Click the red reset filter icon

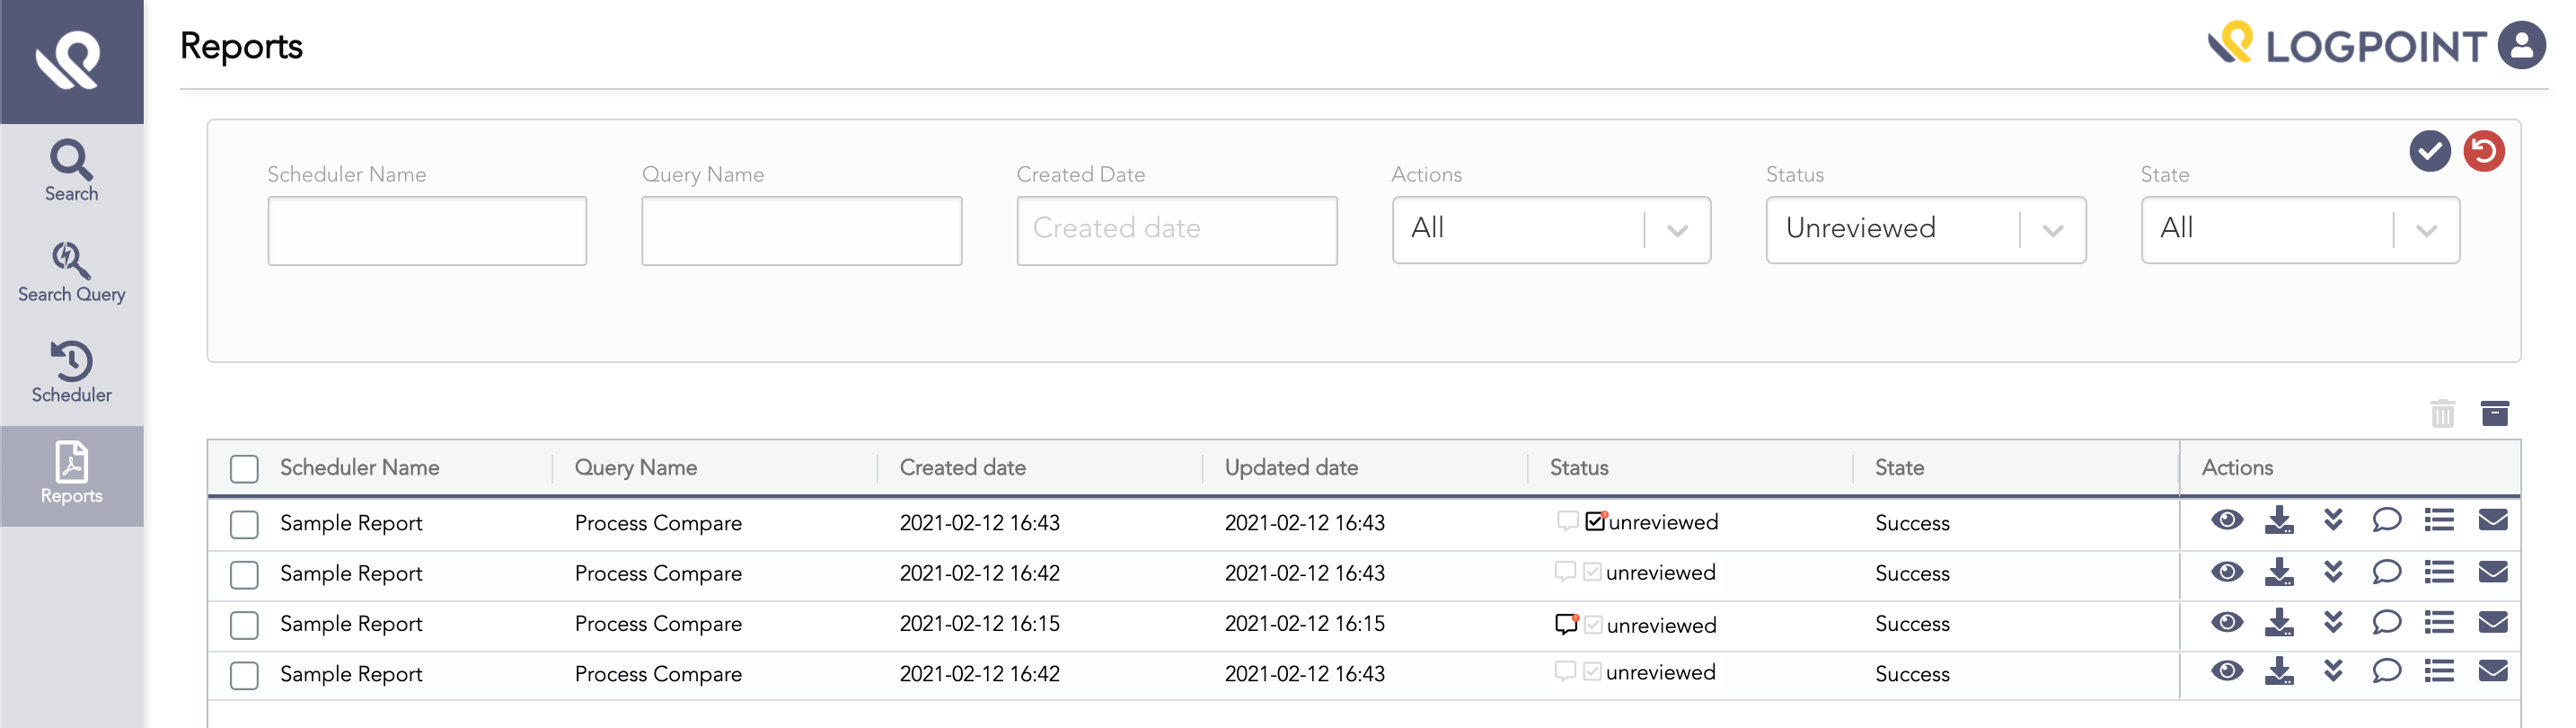pos(2483,151)
